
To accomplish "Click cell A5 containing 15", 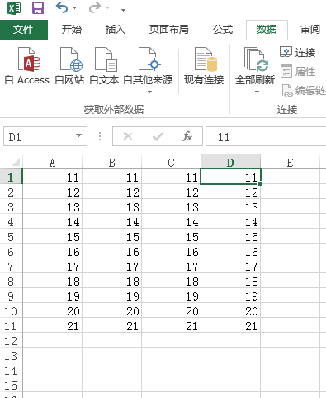I will [52, 237].
